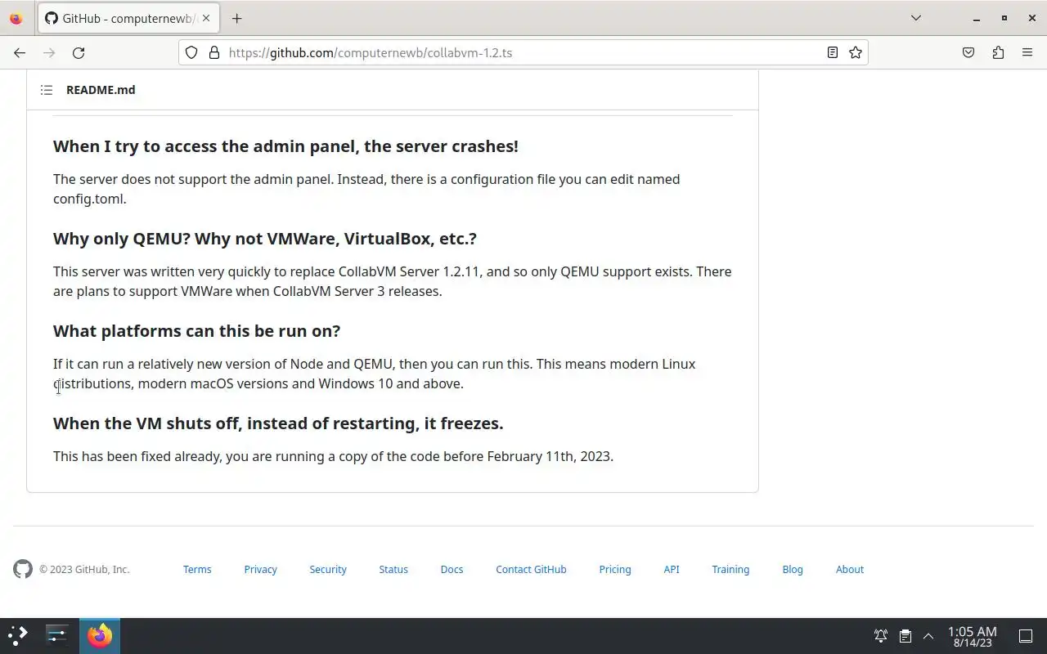Click the Firefox View icon at top left
This screenshot has width=1047, height=654.
tap(16, 18)
